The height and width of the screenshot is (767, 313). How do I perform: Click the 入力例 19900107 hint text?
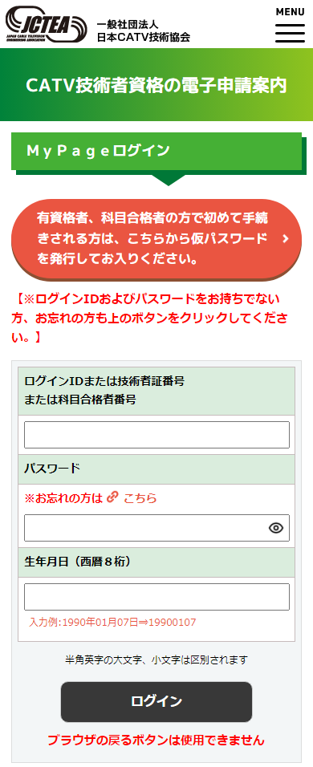click(112, 623)
